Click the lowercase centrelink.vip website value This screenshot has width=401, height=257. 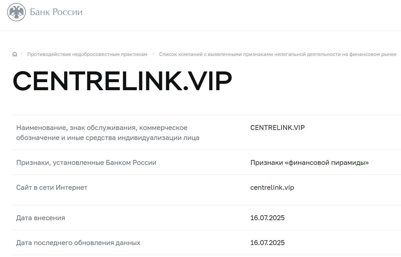point(272,187)
